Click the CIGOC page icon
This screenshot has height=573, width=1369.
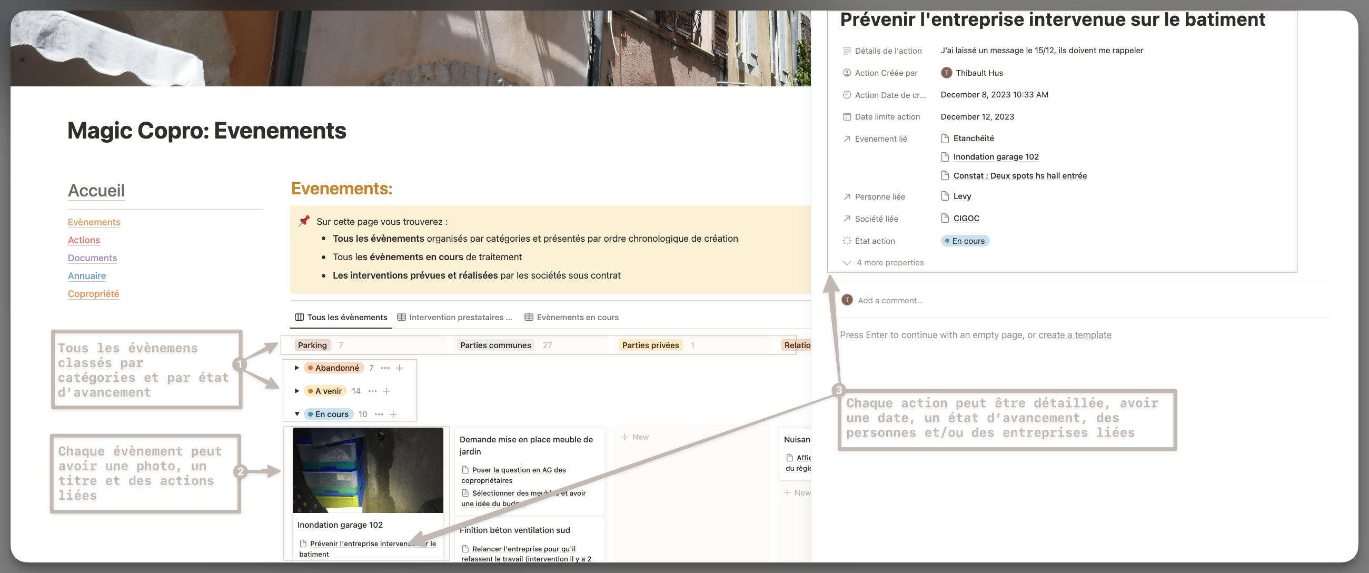(945, 218)
